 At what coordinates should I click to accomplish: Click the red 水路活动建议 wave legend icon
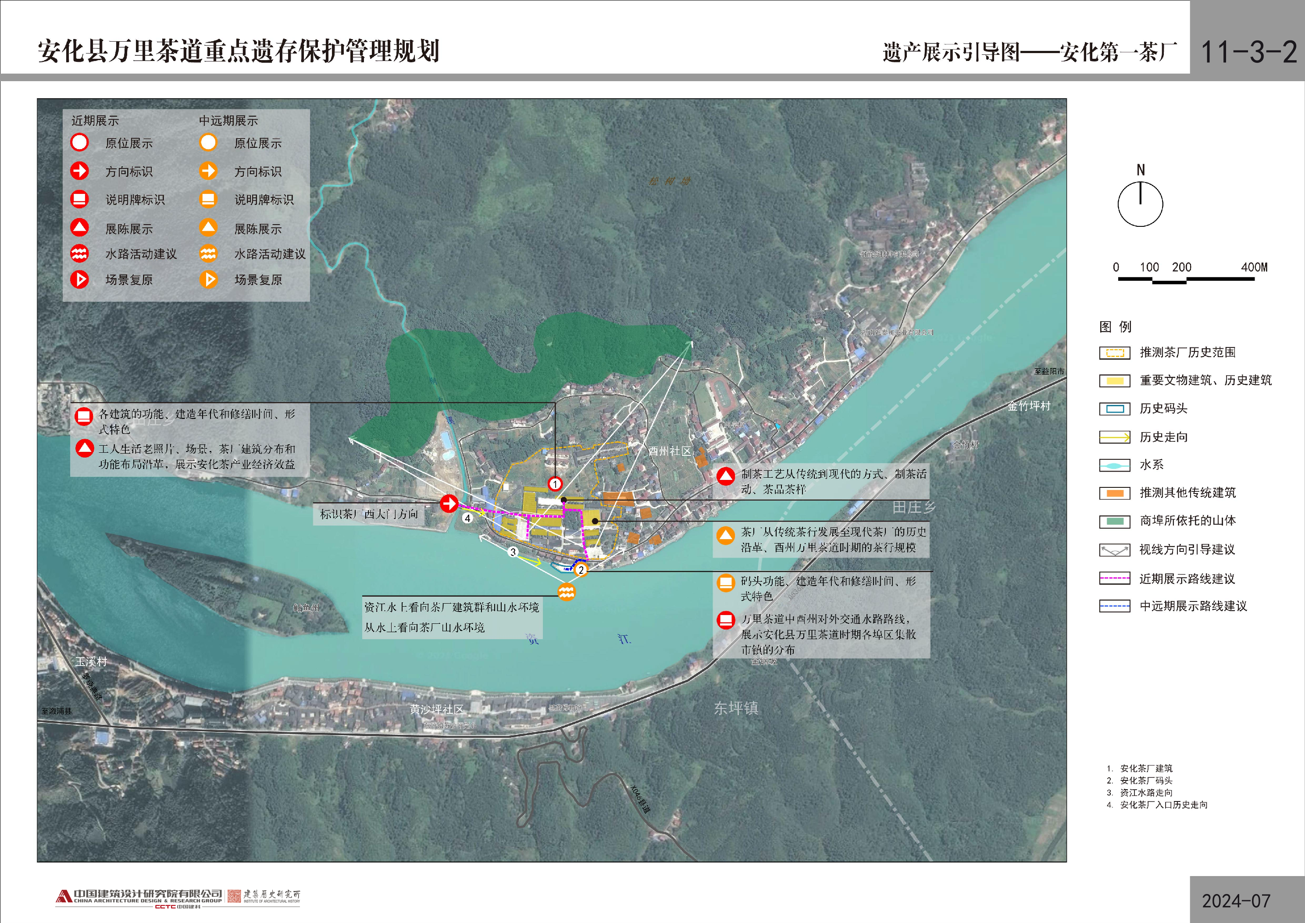[x=79, y=253]
